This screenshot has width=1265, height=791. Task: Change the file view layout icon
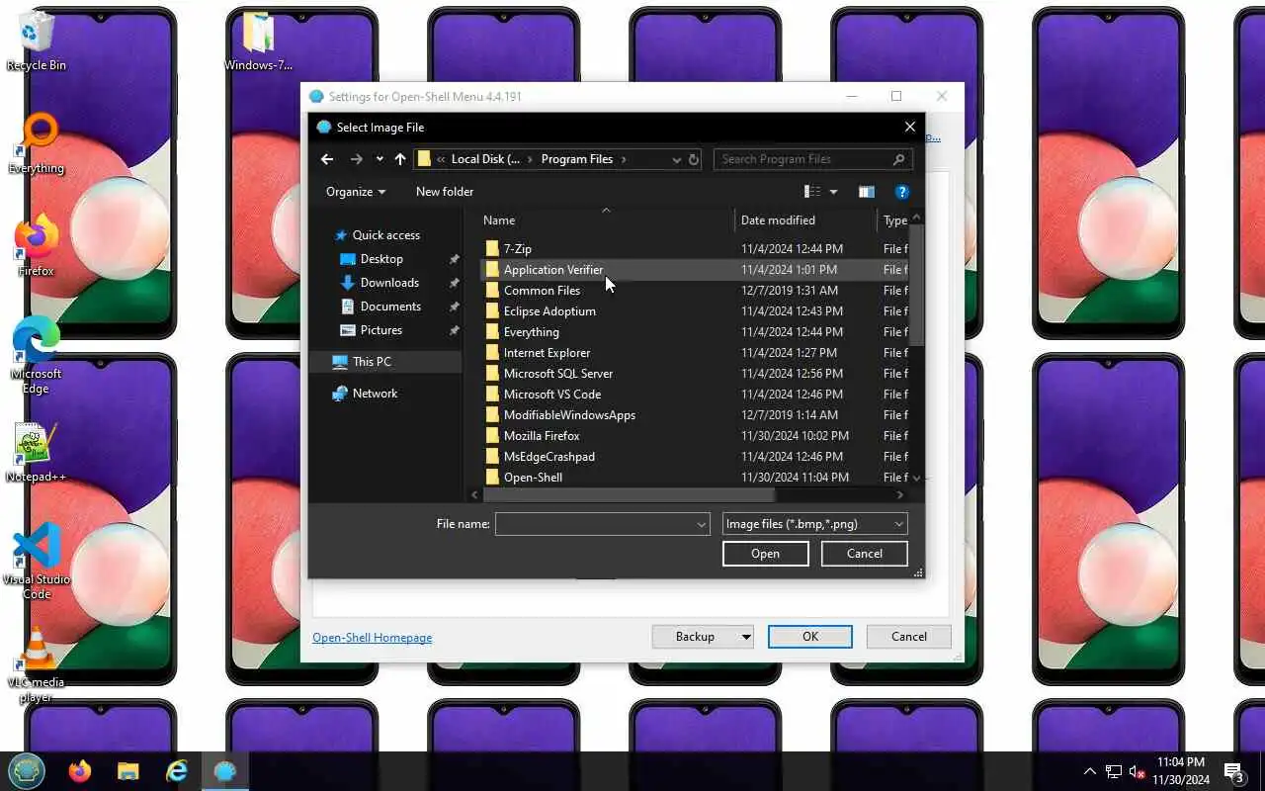coord(812,192)
